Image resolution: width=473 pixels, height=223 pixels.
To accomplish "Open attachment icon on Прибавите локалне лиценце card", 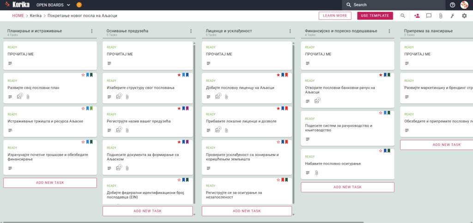I will point(226,130).
